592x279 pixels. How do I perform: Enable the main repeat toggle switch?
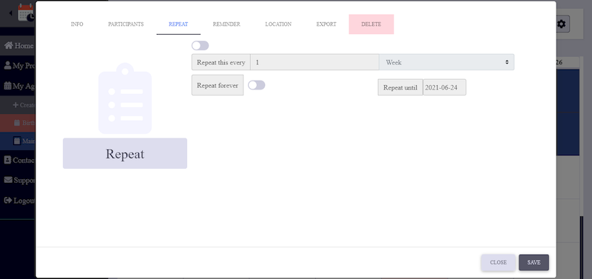(200, 46)
